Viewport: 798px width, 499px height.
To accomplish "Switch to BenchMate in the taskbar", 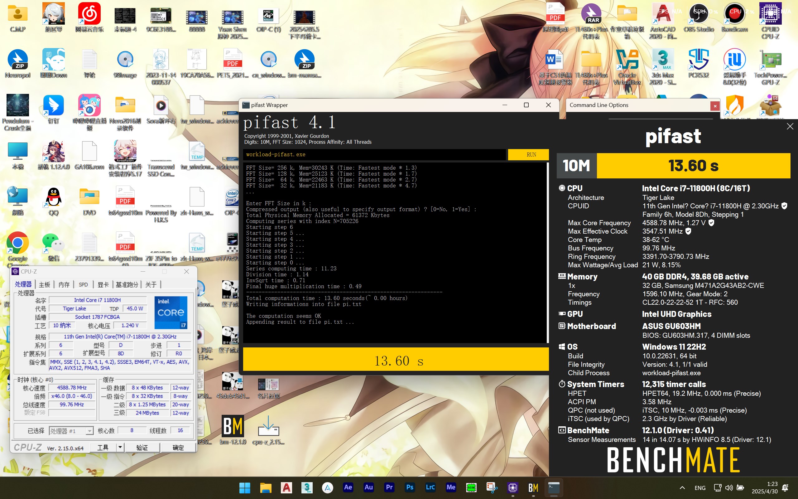I will click(x=533, y=488).
